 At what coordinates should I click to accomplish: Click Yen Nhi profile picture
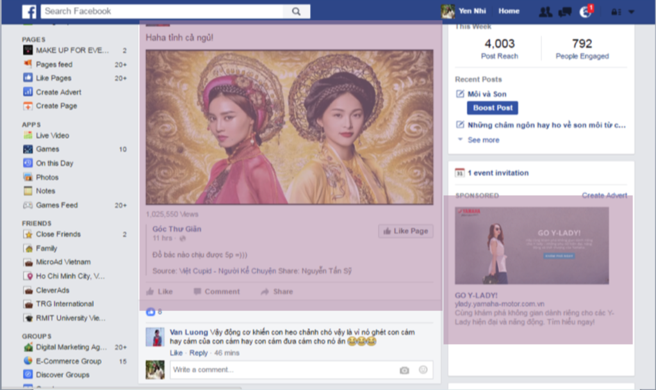[448, 12]
